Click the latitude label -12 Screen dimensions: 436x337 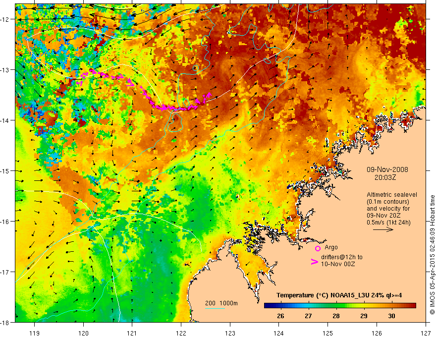(x=5, y=19)
